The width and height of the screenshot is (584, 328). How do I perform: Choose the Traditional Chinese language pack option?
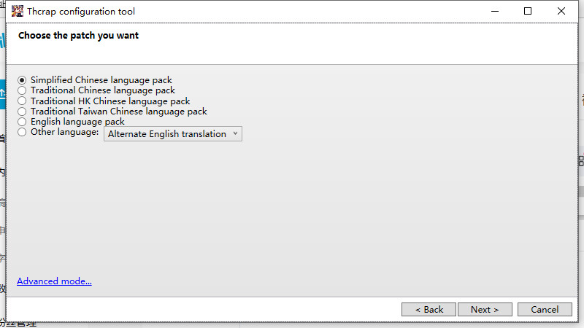tap(22, 90)
